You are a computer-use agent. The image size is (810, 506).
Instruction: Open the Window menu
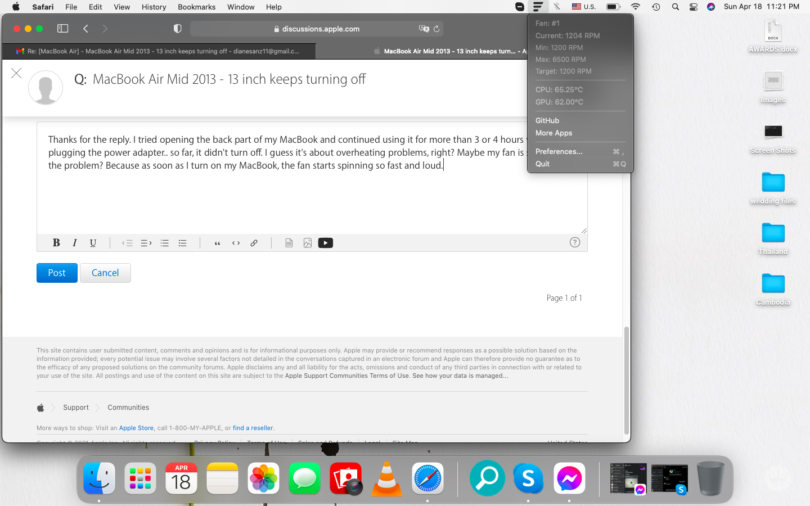(241, 7)
